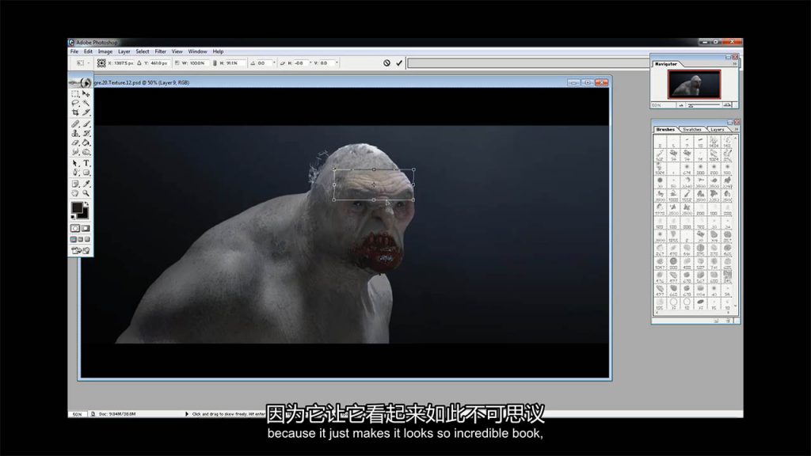Viewport: 811px width, 456px height.
Task: Select the Slice tool
Action: point(86,112)
